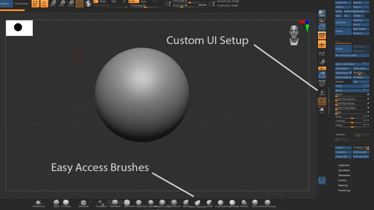Toggle Zadd sculpt mode
This screenshot has width=374, height=210.
[x=133, y=2]
